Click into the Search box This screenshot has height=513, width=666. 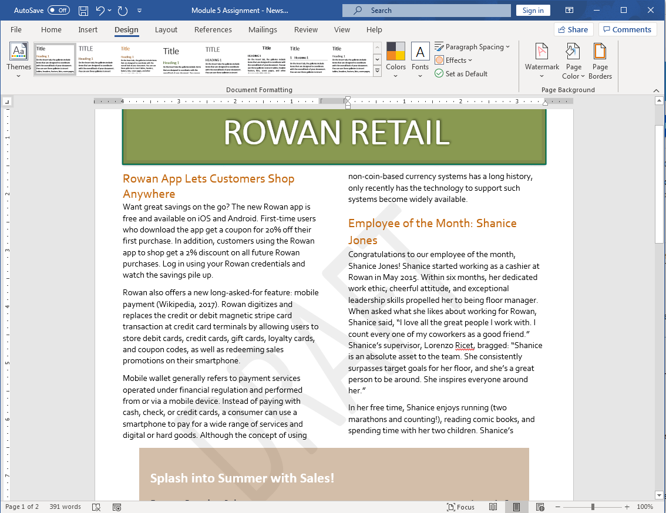pos(426,10)
